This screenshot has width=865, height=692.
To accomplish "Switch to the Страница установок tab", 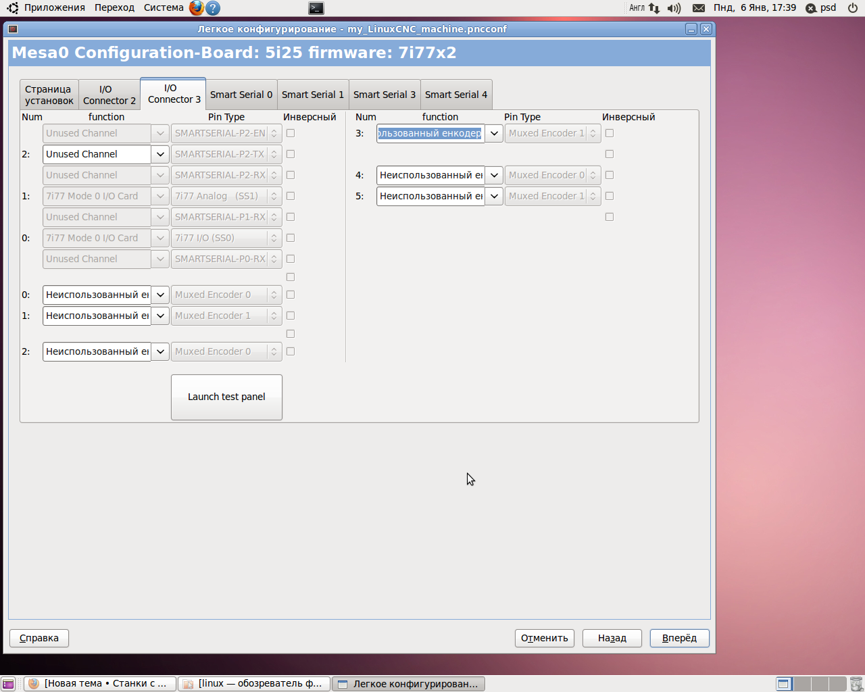I will [49, 95].
